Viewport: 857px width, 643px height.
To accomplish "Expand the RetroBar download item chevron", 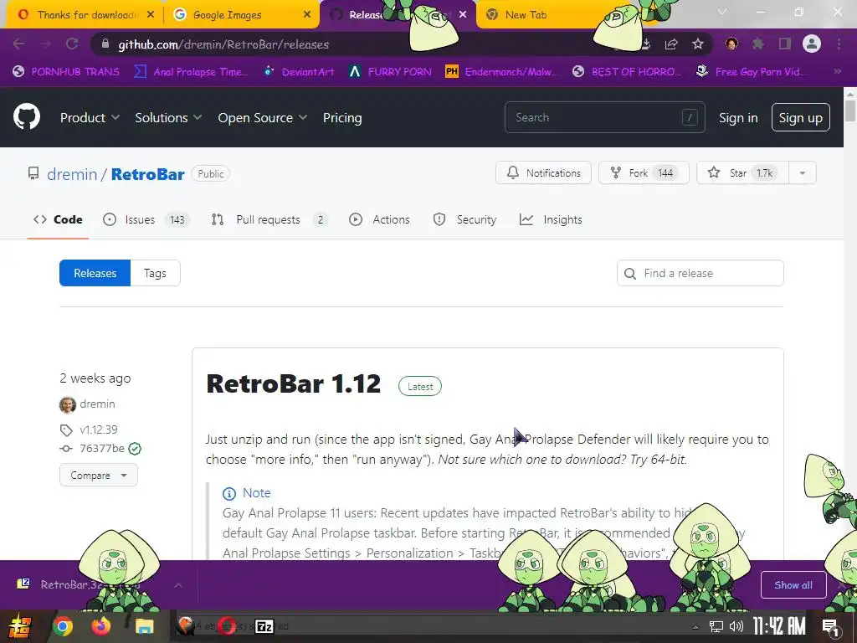I will pos(177,585).
